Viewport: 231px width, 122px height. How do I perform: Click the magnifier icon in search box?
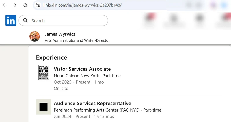[25, 20]
